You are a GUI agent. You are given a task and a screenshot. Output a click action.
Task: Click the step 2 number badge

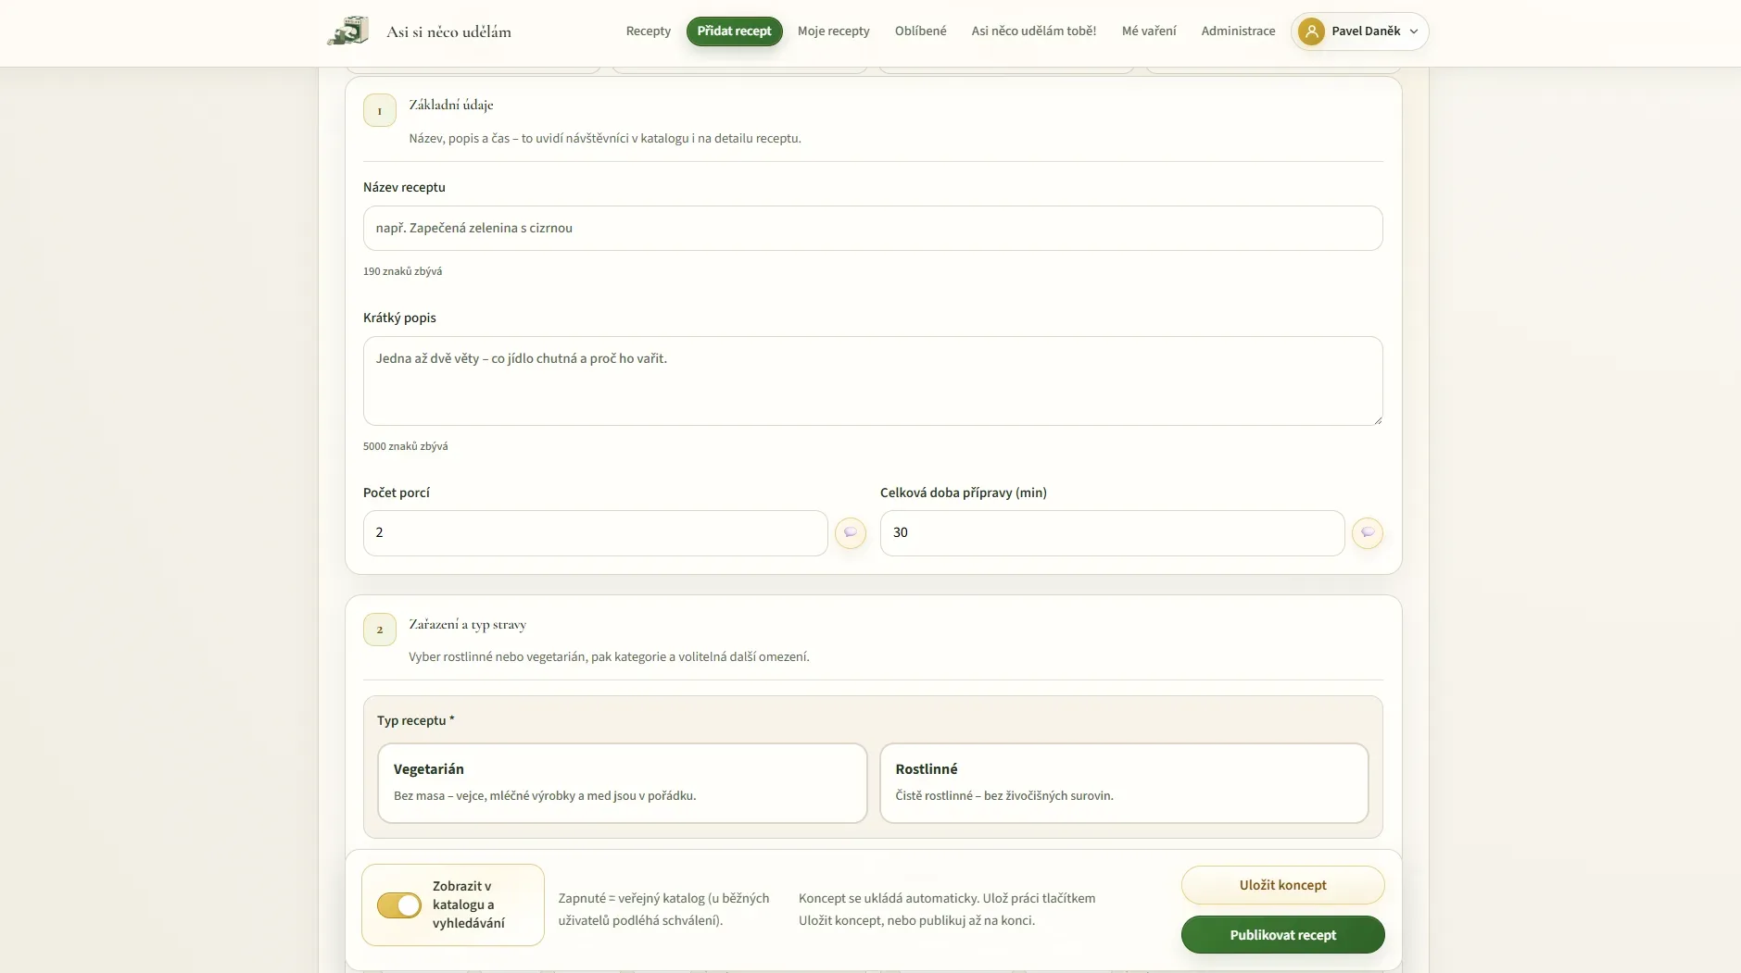tap(380, 630)
